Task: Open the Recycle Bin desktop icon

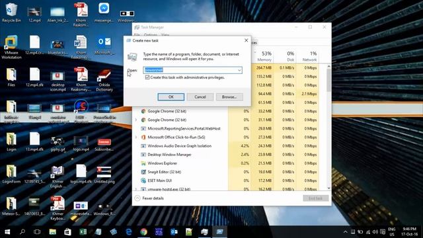Action: click(x=11, y=13)
